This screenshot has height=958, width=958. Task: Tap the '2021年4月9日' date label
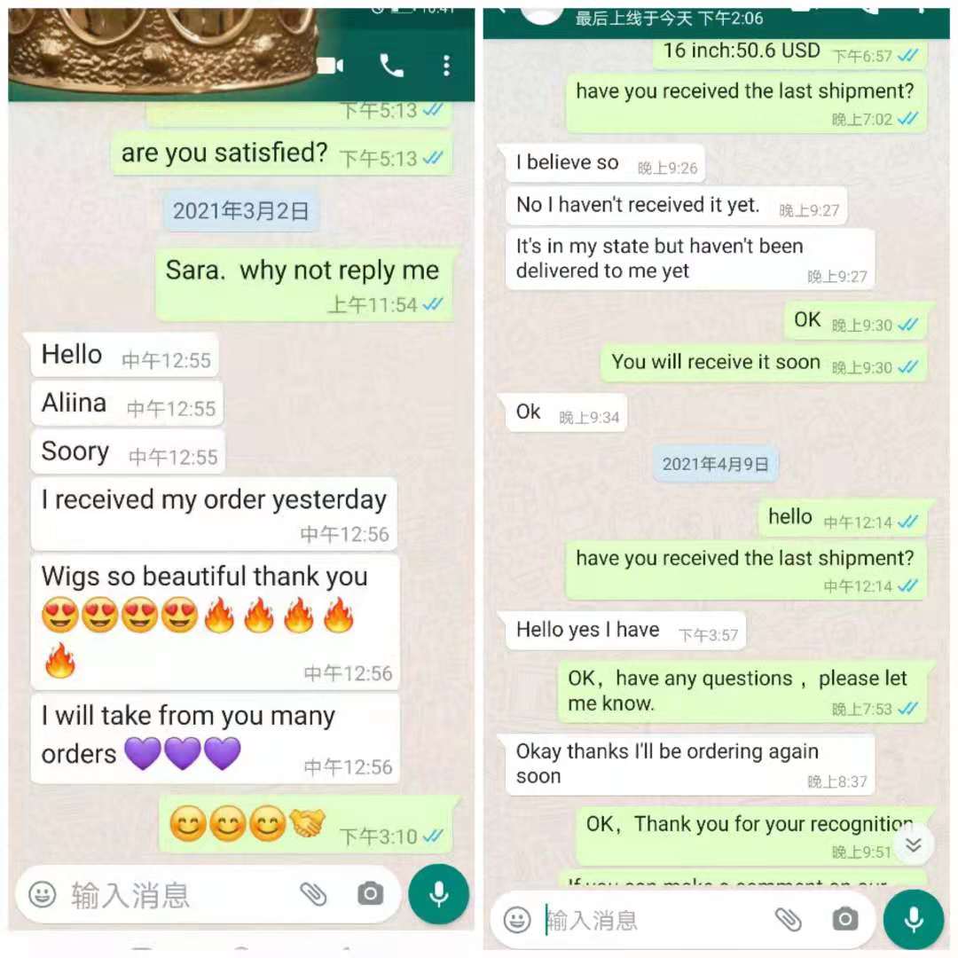pos(716,464)
